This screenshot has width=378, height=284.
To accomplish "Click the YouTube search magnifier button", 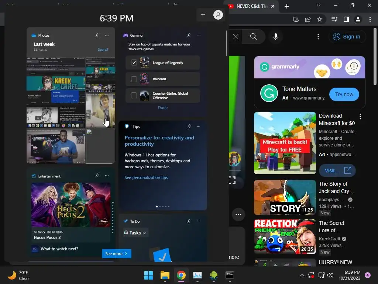I will (x=253, y=37).
